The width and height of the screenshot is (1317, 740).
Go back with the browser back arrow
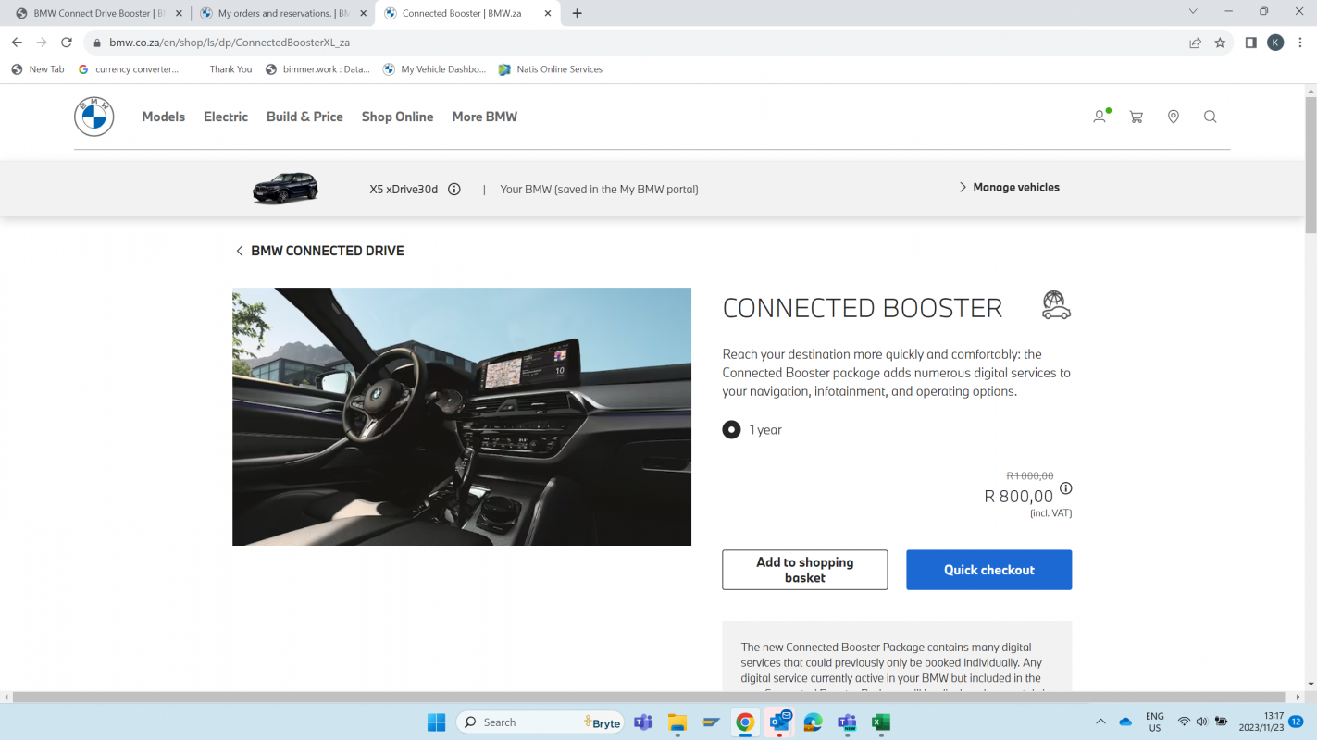click(17, 43)
